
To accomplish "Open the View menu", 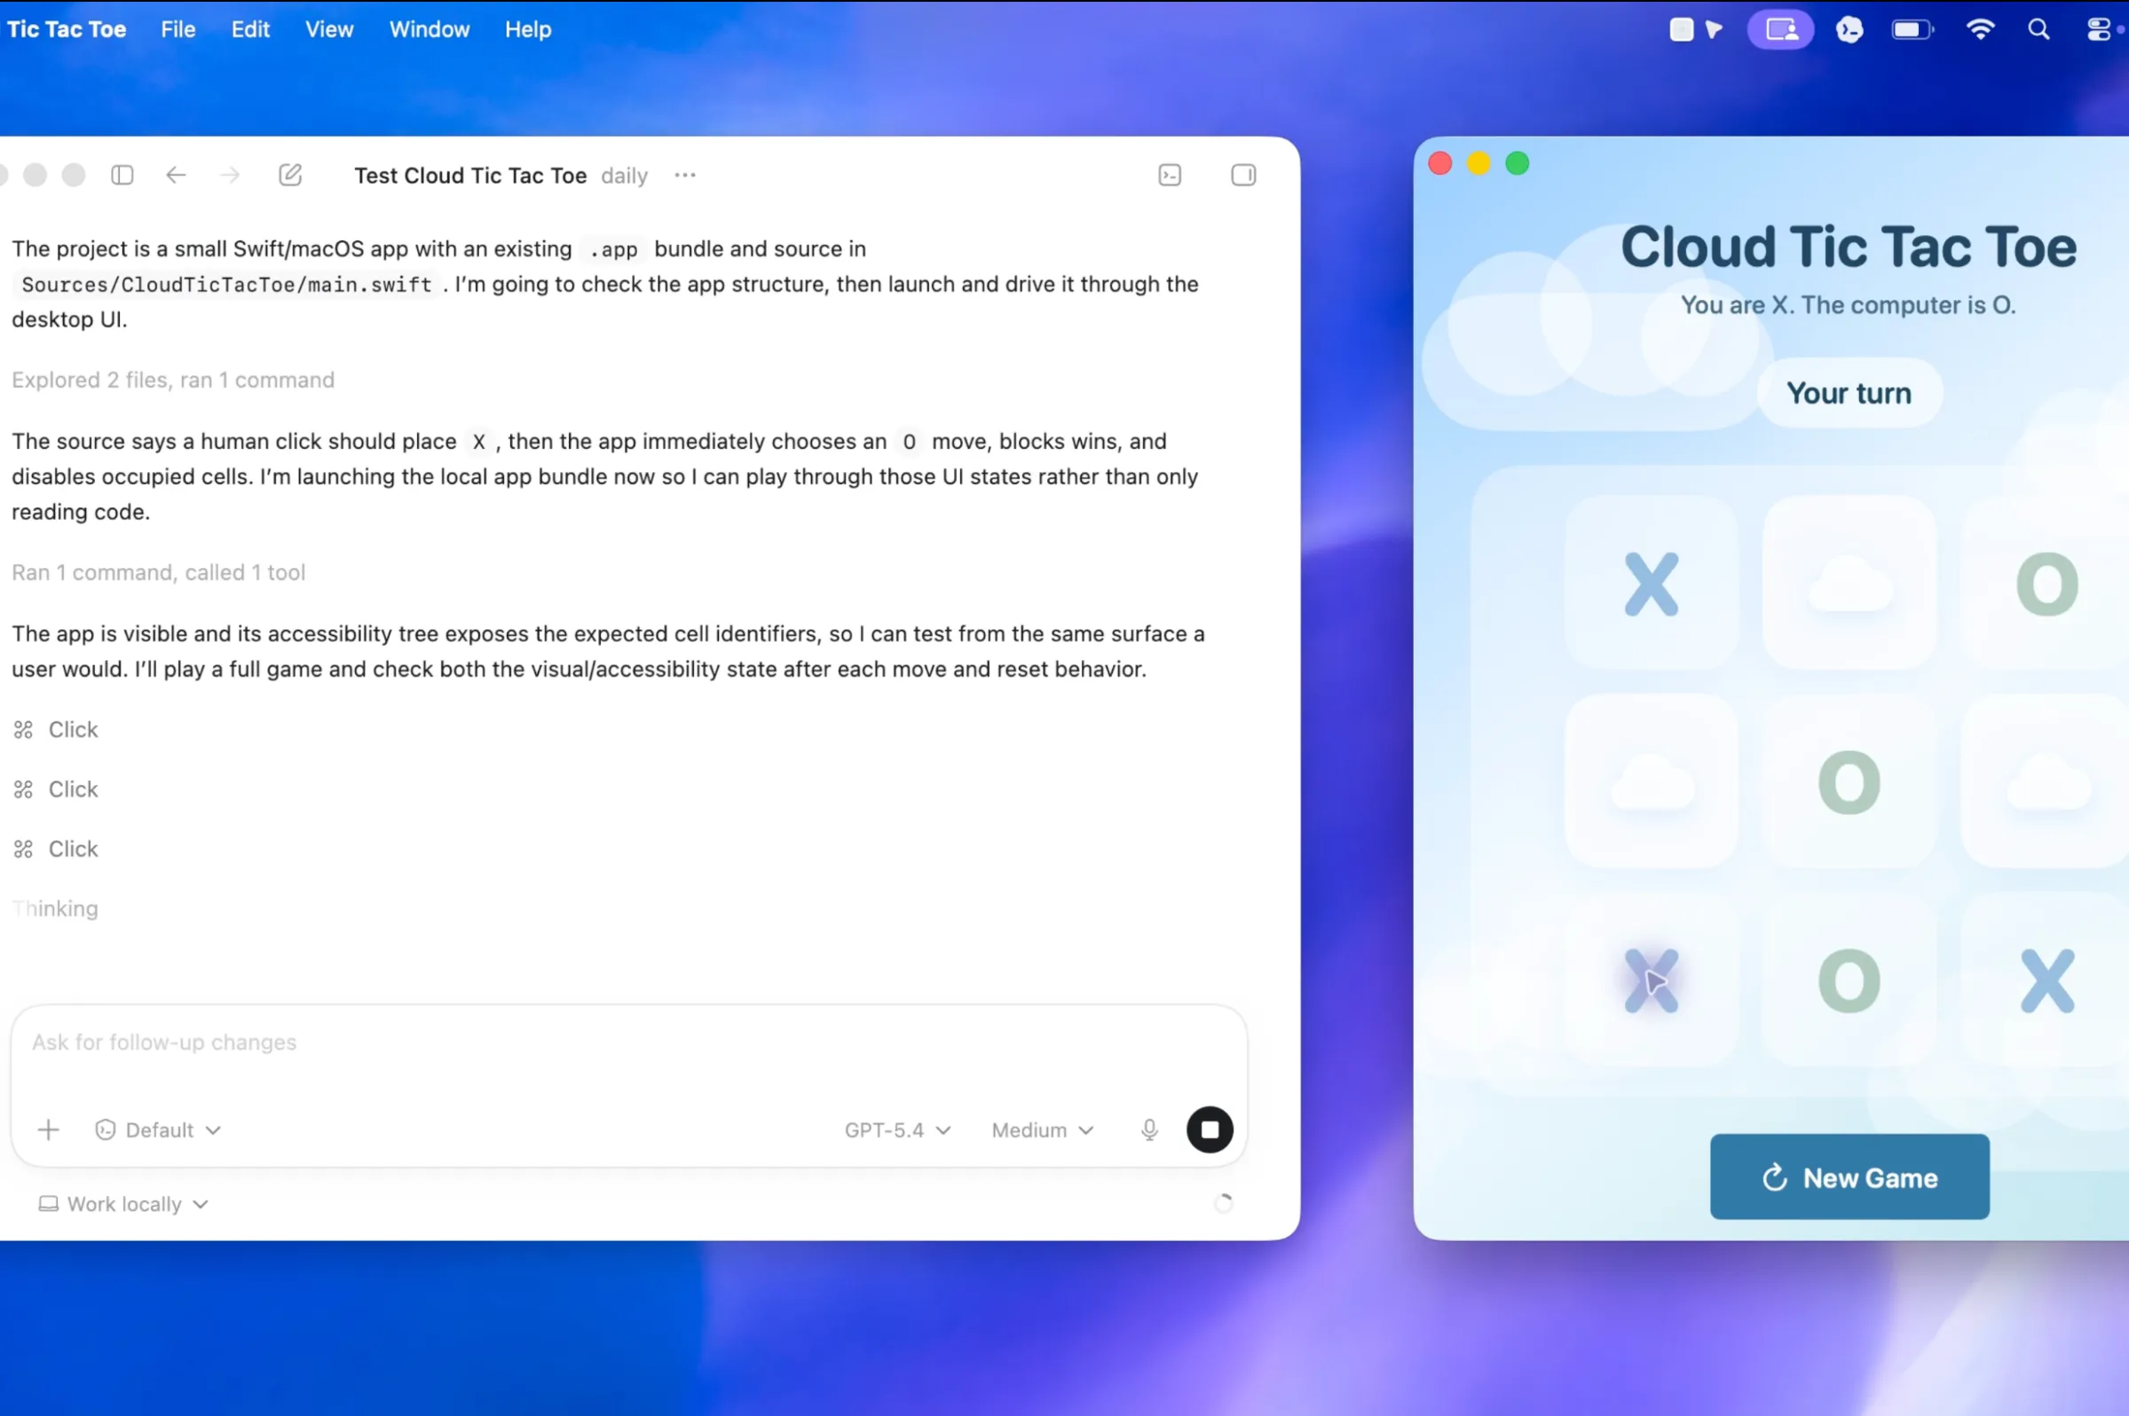I will (x=327, y=29).
